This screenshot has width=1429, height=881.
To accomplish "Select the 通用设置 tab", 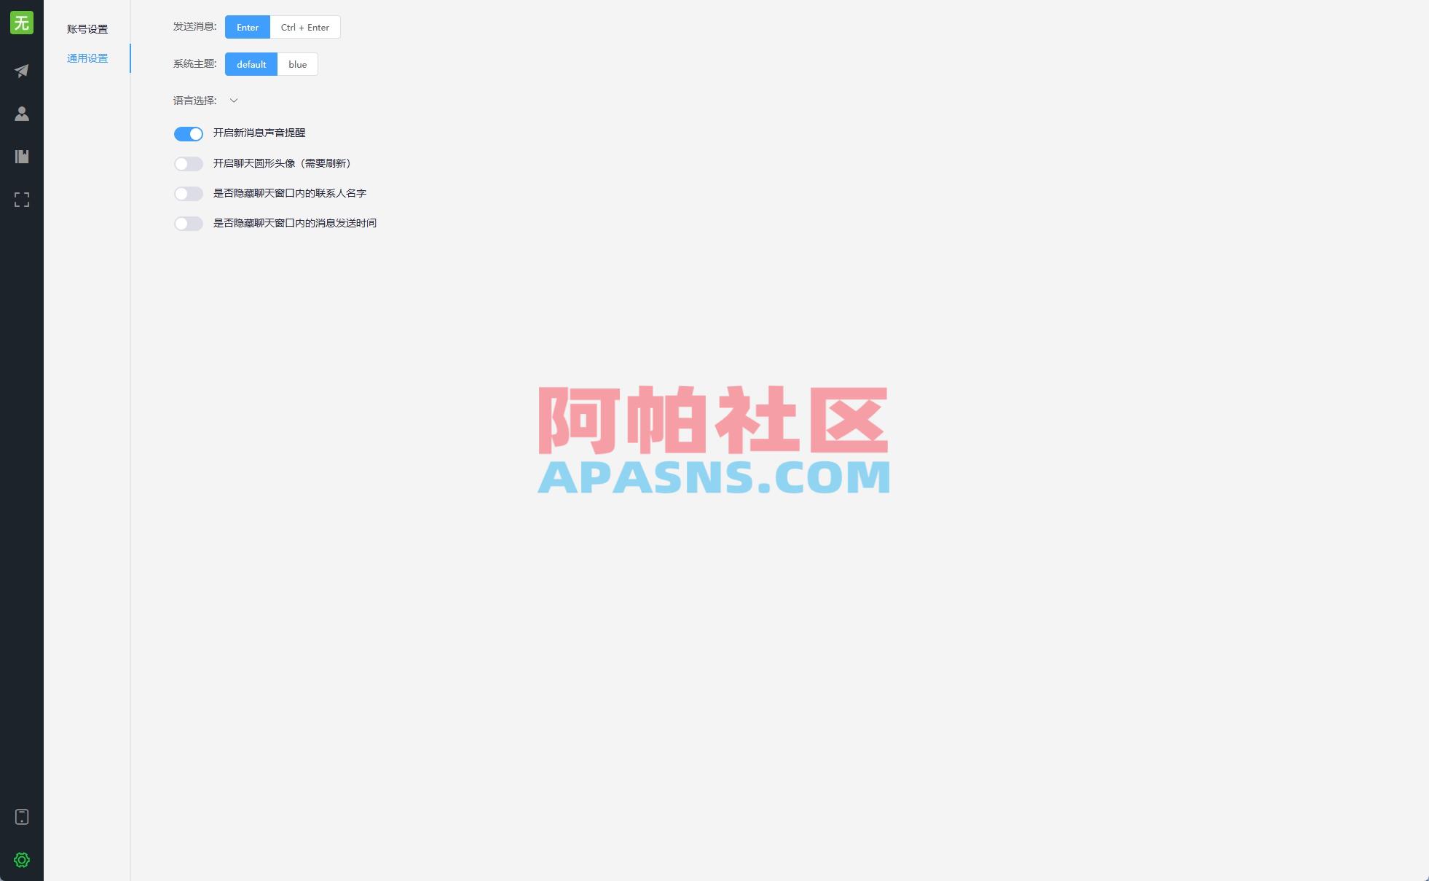I will point(88,58).
